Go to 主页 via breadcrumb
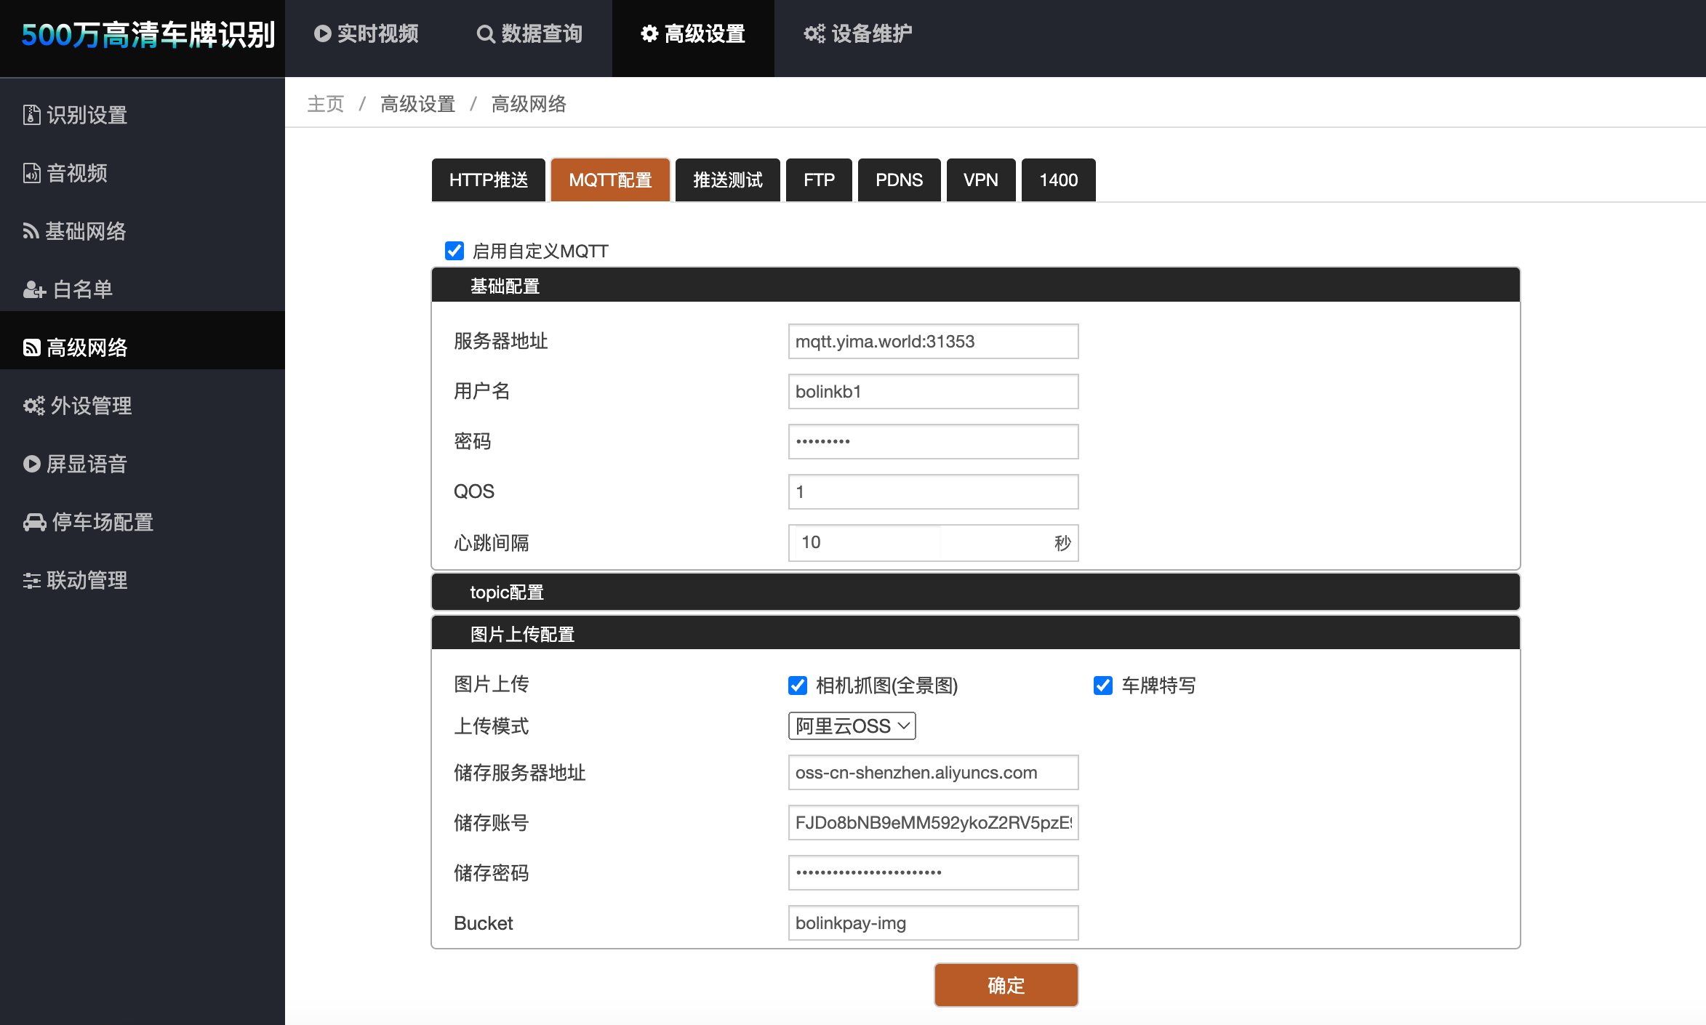Screen dimensions: 1706x1025 [x=326, y=104]
